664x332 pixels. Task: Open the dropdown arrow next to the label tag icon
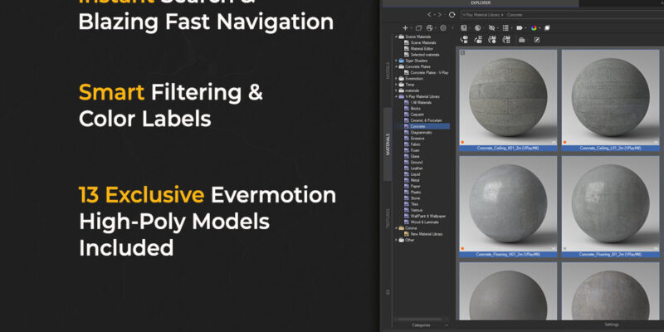pos(525,28)
